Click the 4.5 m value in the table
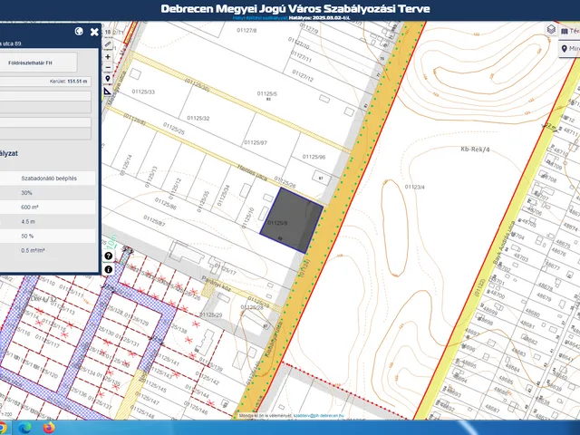This screenshot has height=435, width=580. (28, 221)
